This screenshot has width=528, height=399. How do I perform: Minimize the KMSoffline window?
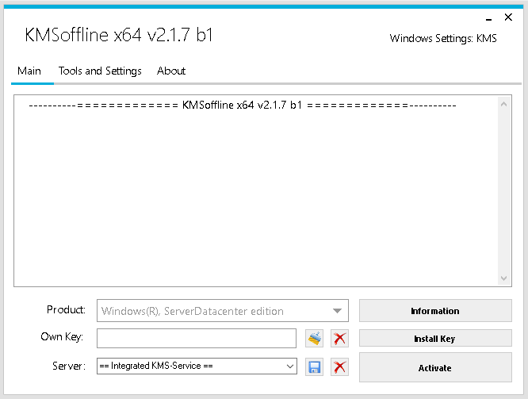point(487,17)
